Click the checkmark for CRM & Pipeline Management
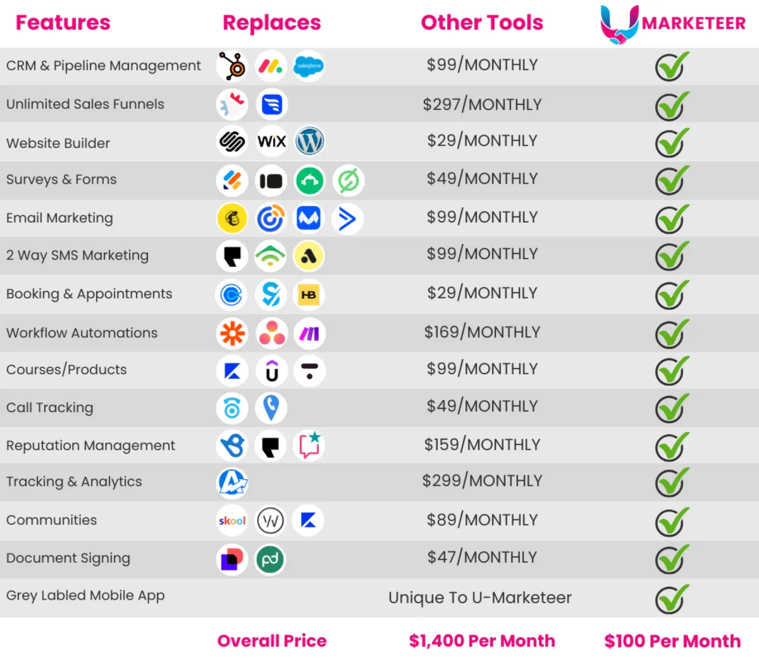The image size is (759, 664). [671, 66]
